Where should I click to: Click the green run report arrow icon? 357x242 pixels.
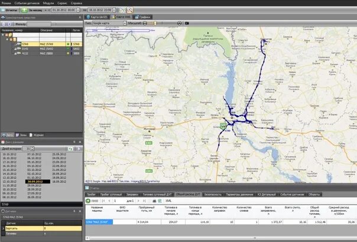coord(88,201)
